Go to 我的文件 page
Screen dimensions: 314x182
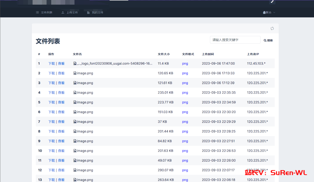pyautogui.click(x=95, y=13)
